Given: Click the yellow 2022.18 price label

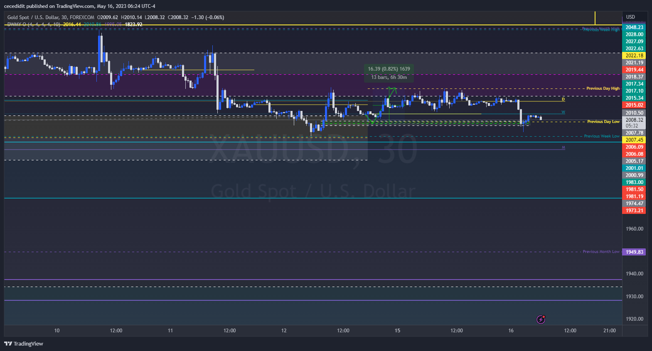Looking at the screenshot, I should (x=634, y=56).
